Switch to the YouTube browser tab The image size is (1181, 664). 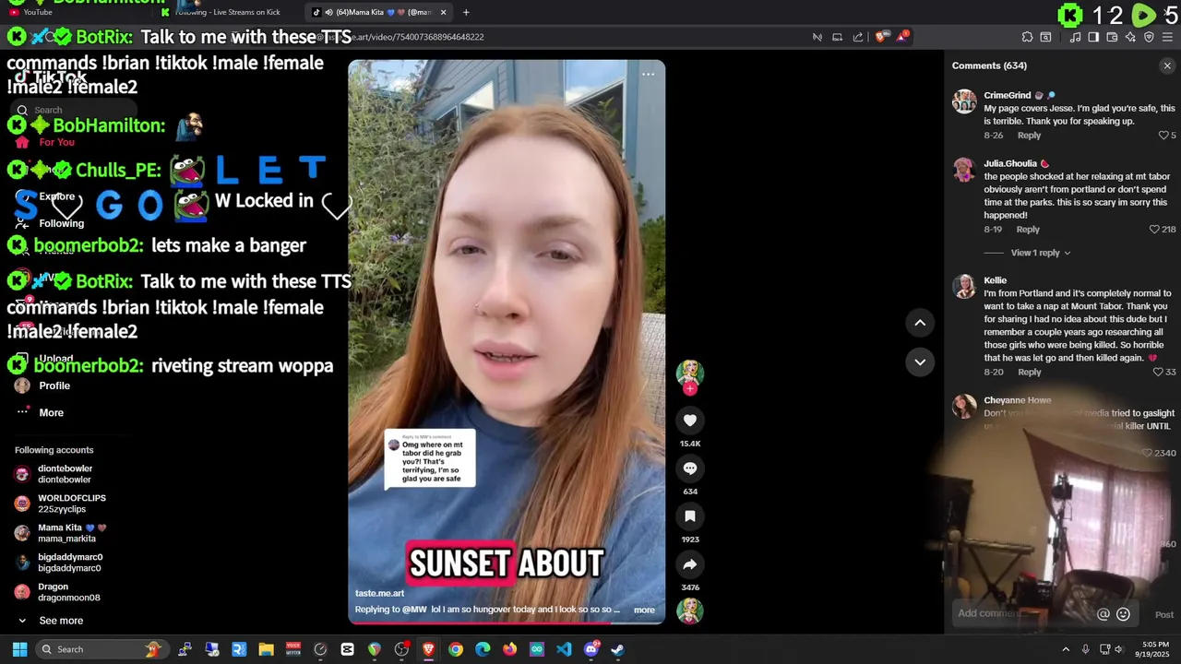[37, 12]
